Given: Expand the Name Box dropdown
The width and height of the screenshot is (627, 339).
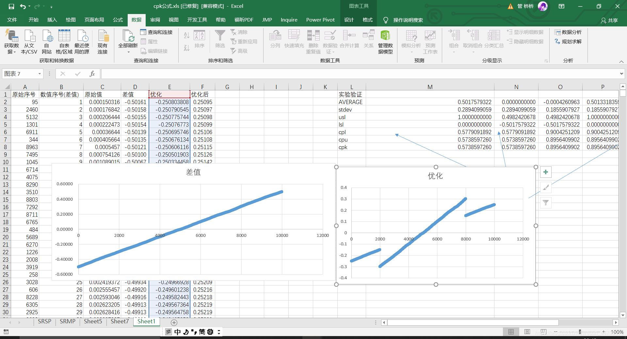Looking at the screenshot, I should 40,74.
